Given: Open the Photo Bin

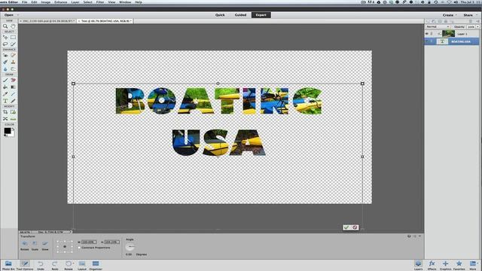Looking at the screenshot, I should click(8, 265).
